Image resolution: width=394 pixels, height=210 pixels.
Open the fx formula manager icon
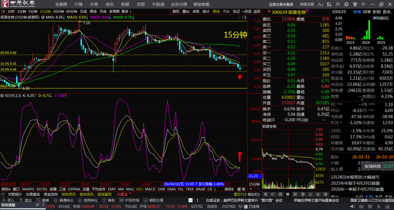click(x=338, y=4)
